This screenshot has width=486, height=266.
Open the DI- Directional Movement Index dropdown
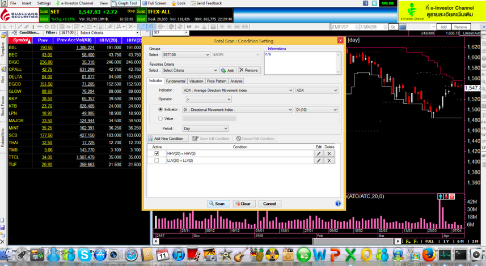238,110
